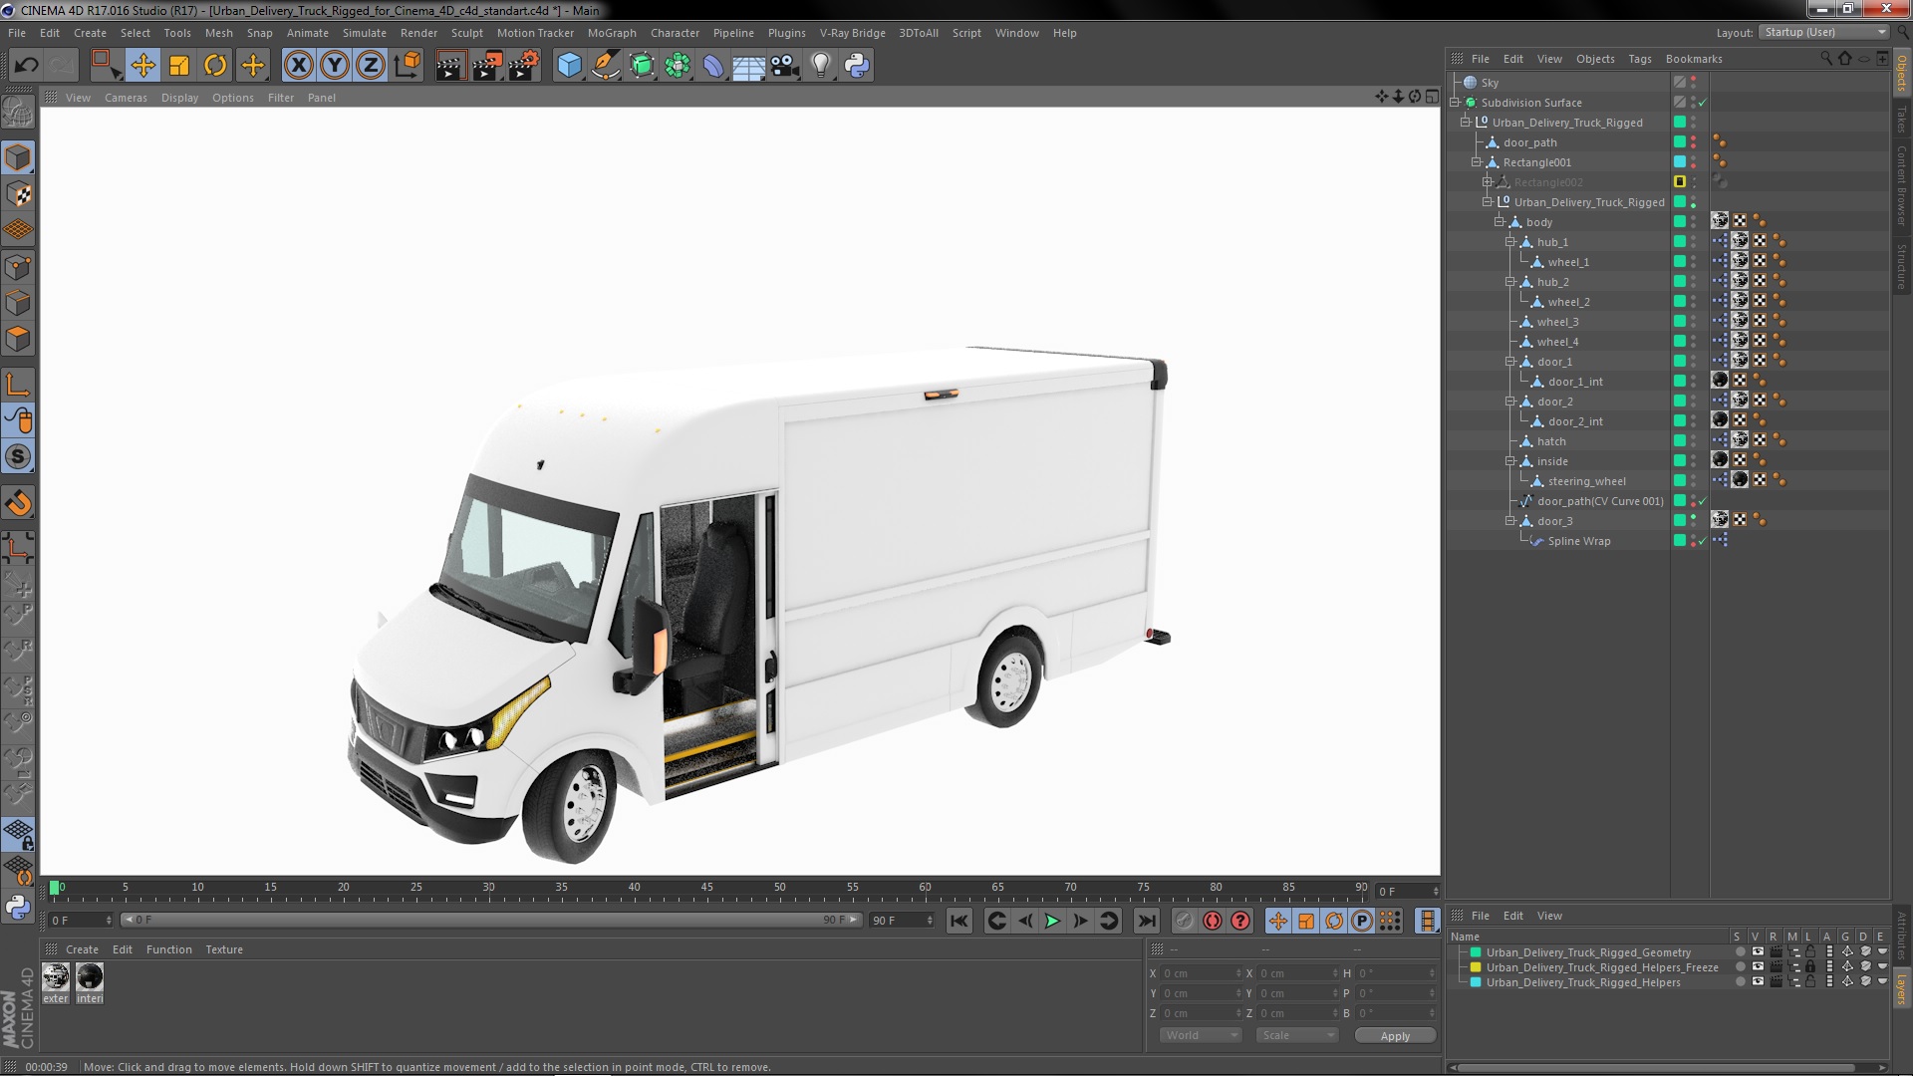
Task: Enable the Snap magnet tool
Action: pos(18,503)
